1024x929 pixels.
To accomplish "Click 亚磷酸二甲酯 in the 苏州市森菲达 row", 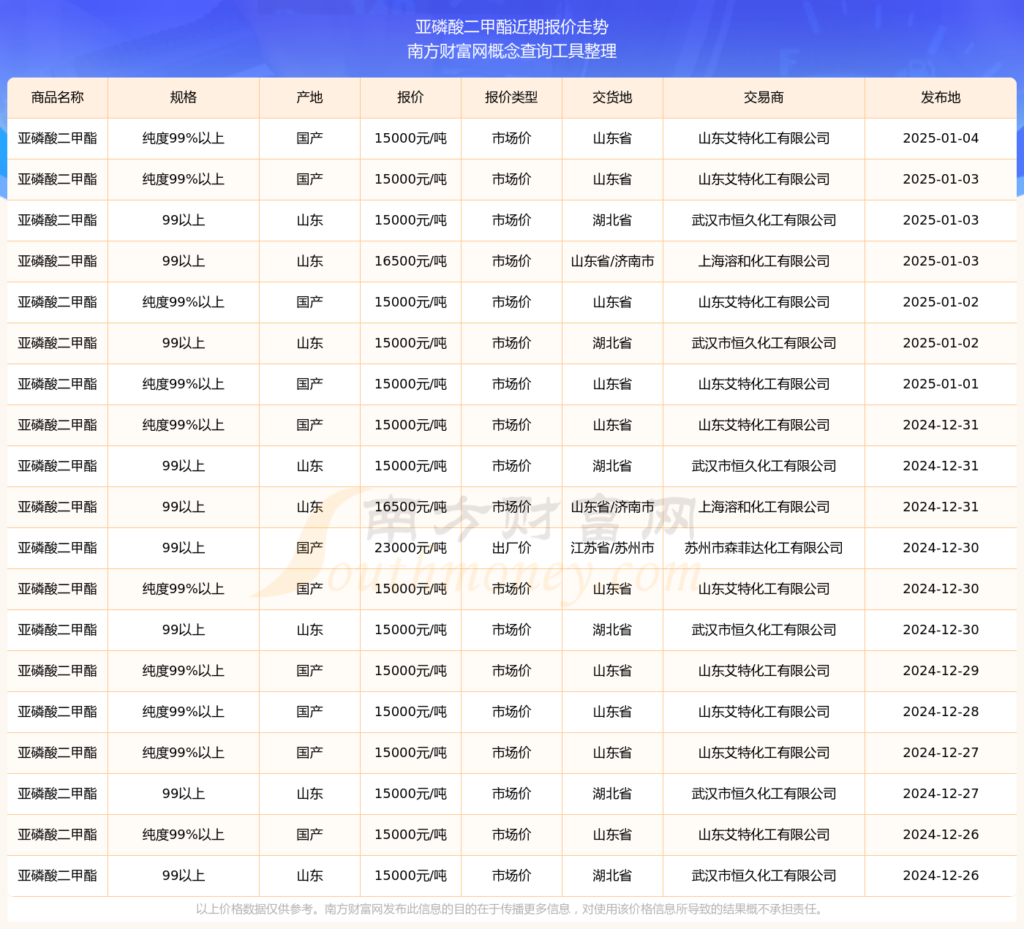I will (x=58, y=548).
